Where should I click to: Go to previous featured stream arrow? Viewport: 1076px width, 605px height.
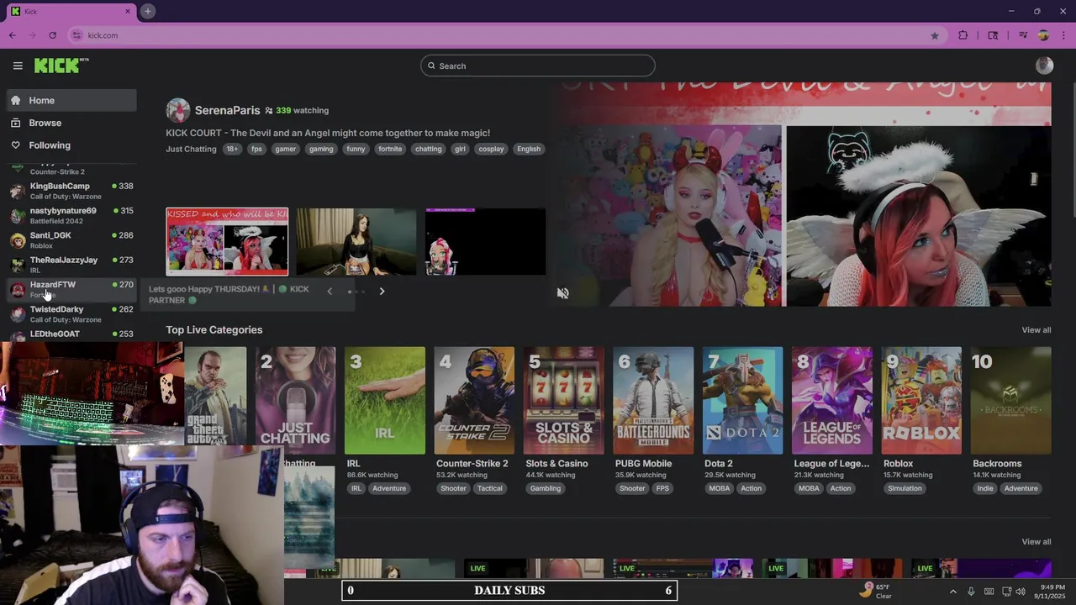[330, 292]
